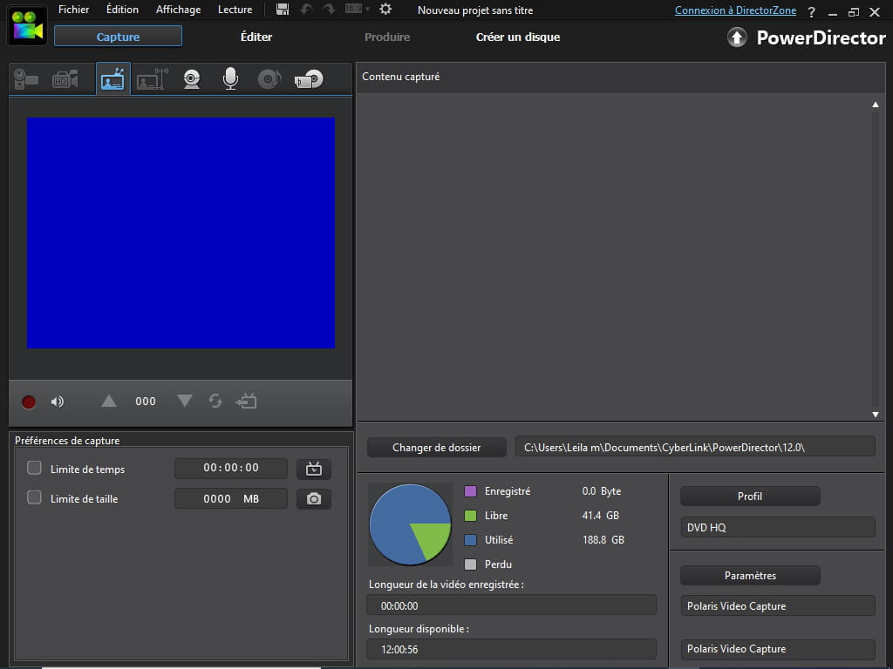Click the time limit field 00:00:00
This screenshot has height=669, width=893.
(230, 468)
